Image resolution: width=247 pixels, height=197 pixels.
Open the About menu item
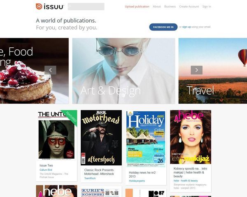pyautogui.click(x=157, y=7)
